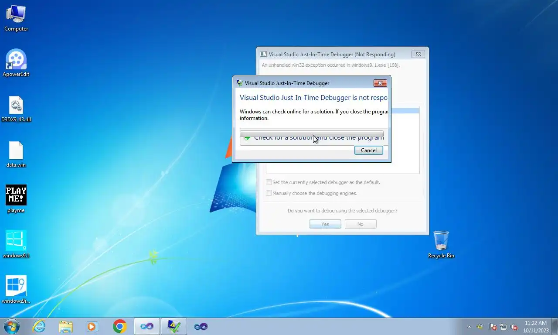Open Action Center flag in tray
The image size is (558, 335).
[x=493, y=327]
